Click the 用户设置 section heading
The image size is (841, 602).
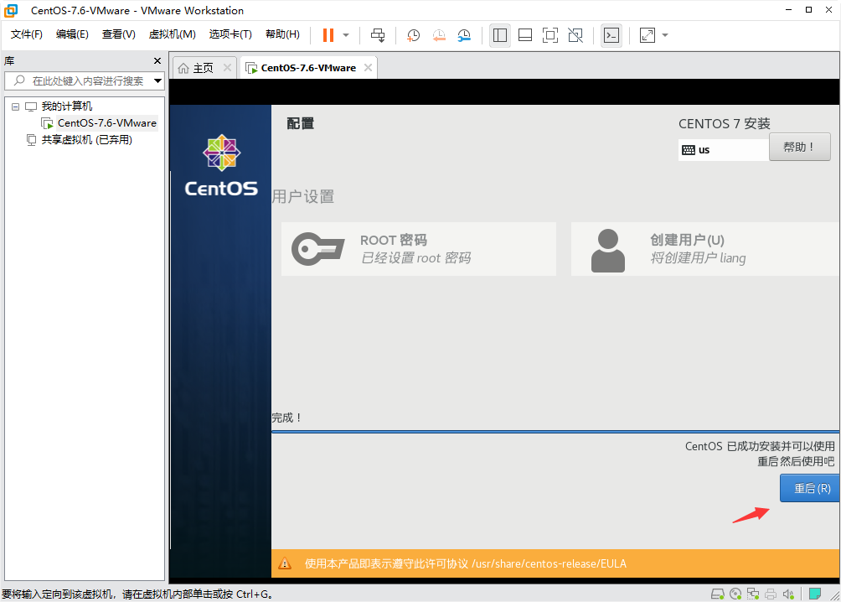(303, 196)
